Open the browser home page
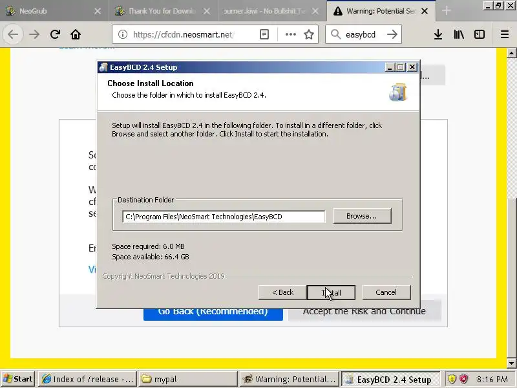 [76, 34]
